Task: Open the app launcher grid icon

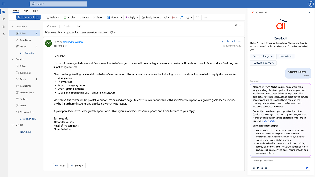Action: click(4, 4)
